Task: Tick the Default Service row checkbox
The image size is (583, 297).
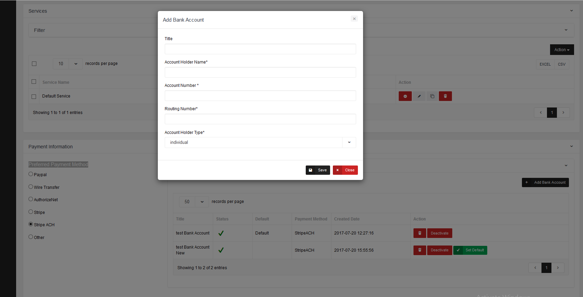Action: (x=34, y=96)
